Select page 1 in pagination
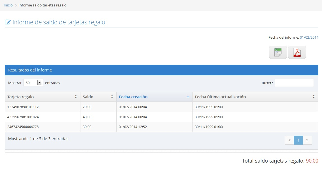The width and height of the screenshot is (322, 169). [298, 140]
